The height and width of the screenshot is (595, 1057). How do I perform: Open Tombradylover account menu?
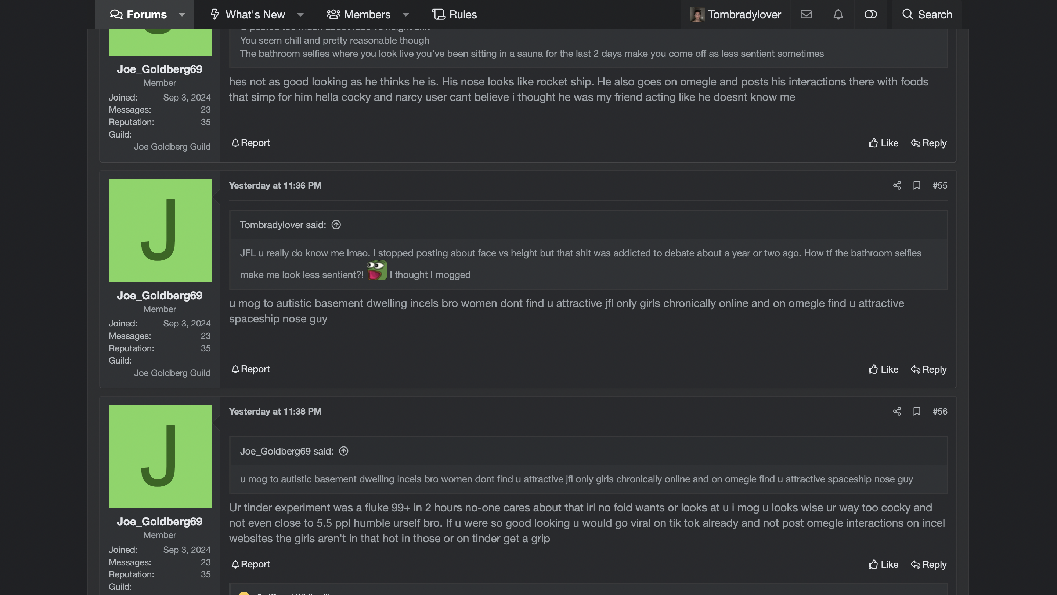point(735,15)
